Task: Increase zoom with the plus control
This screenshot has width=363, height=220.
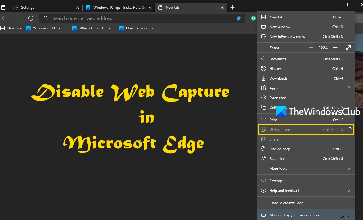Action: click(335, 48)
